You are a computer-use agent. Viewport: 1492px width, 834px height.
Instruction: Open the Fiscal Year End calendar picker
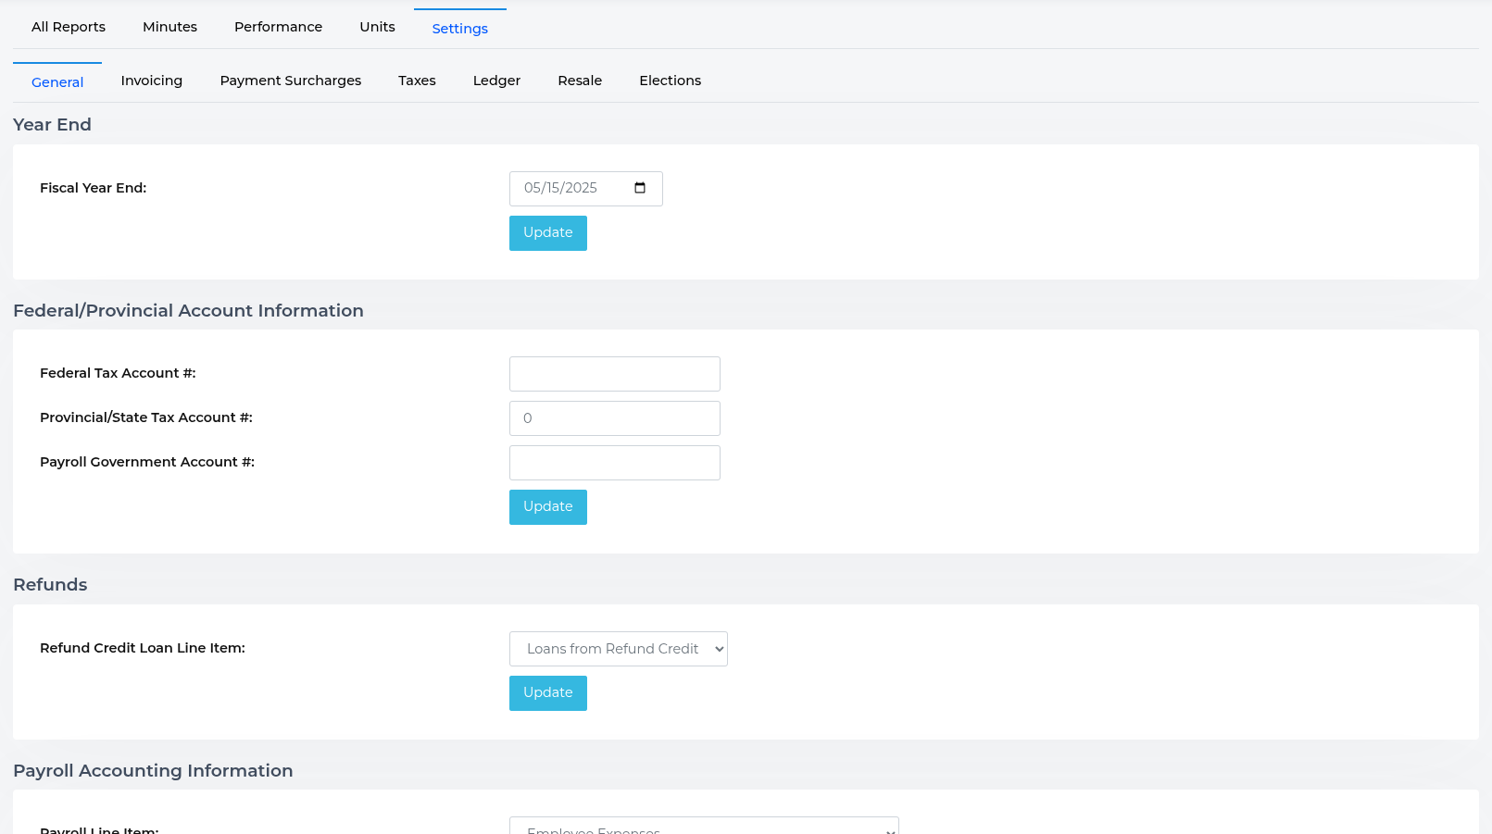[639, 188]
